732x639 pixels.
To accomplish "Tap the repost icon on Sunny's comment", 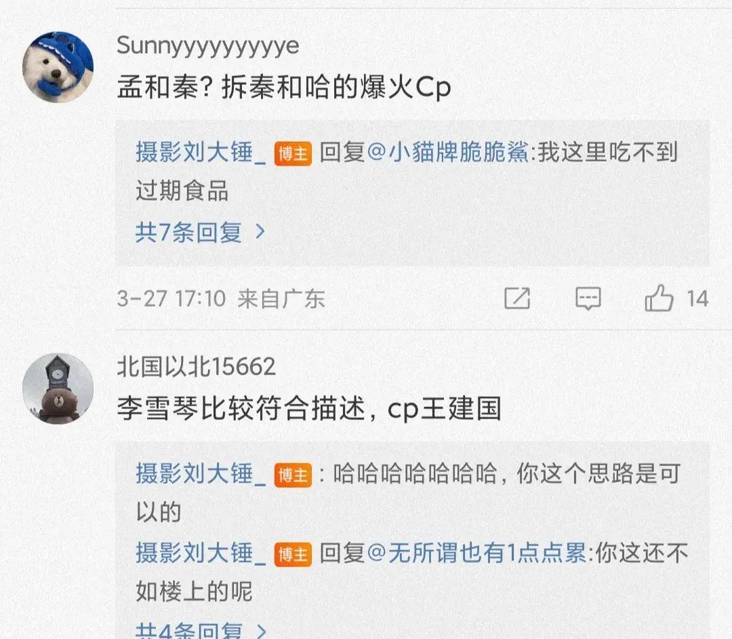I will [x=517, y=298].
